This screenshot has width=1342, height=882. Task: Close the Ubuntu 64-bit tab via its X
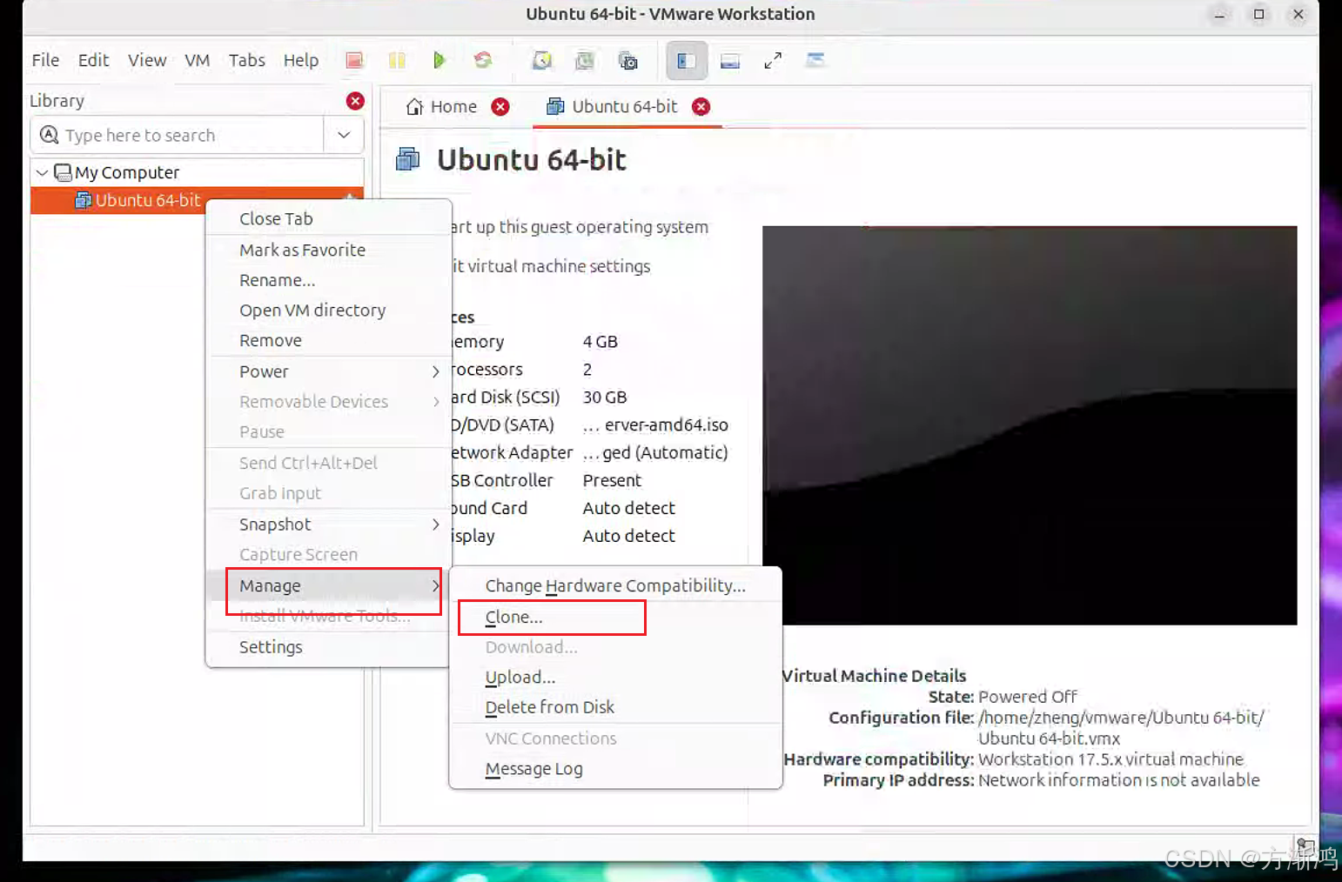tap(701, 106)
